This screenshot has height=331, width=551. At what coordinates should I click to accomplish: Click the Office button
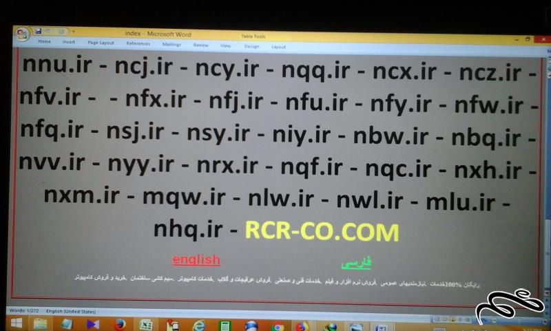[x=21, y=33]
